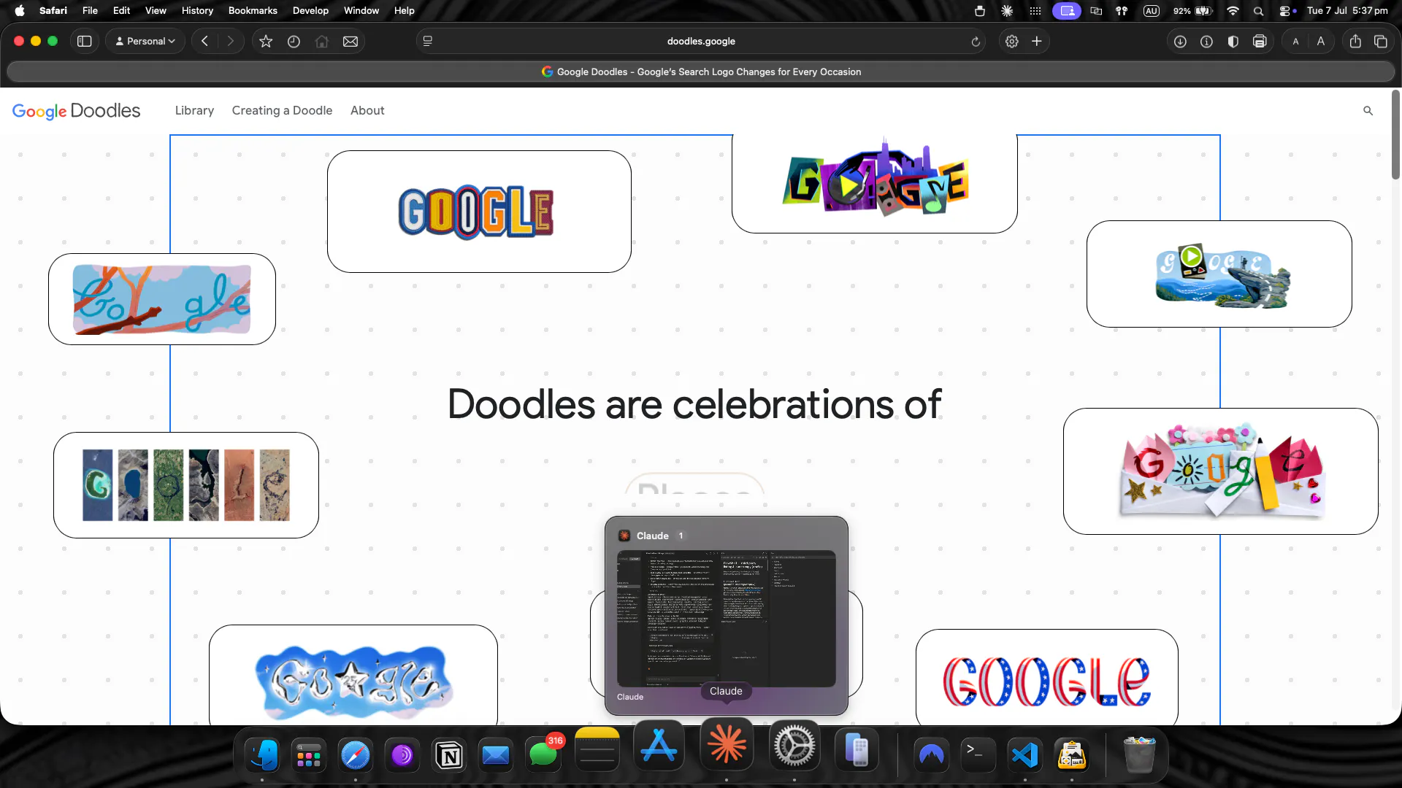Click the bookmark star icon in toolbar
1402x788 pixels.
point(266,42)
